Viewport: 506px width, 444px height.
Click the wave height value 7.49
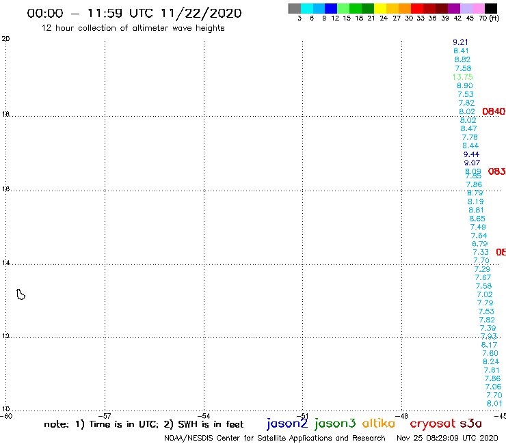tap(478, 227)
